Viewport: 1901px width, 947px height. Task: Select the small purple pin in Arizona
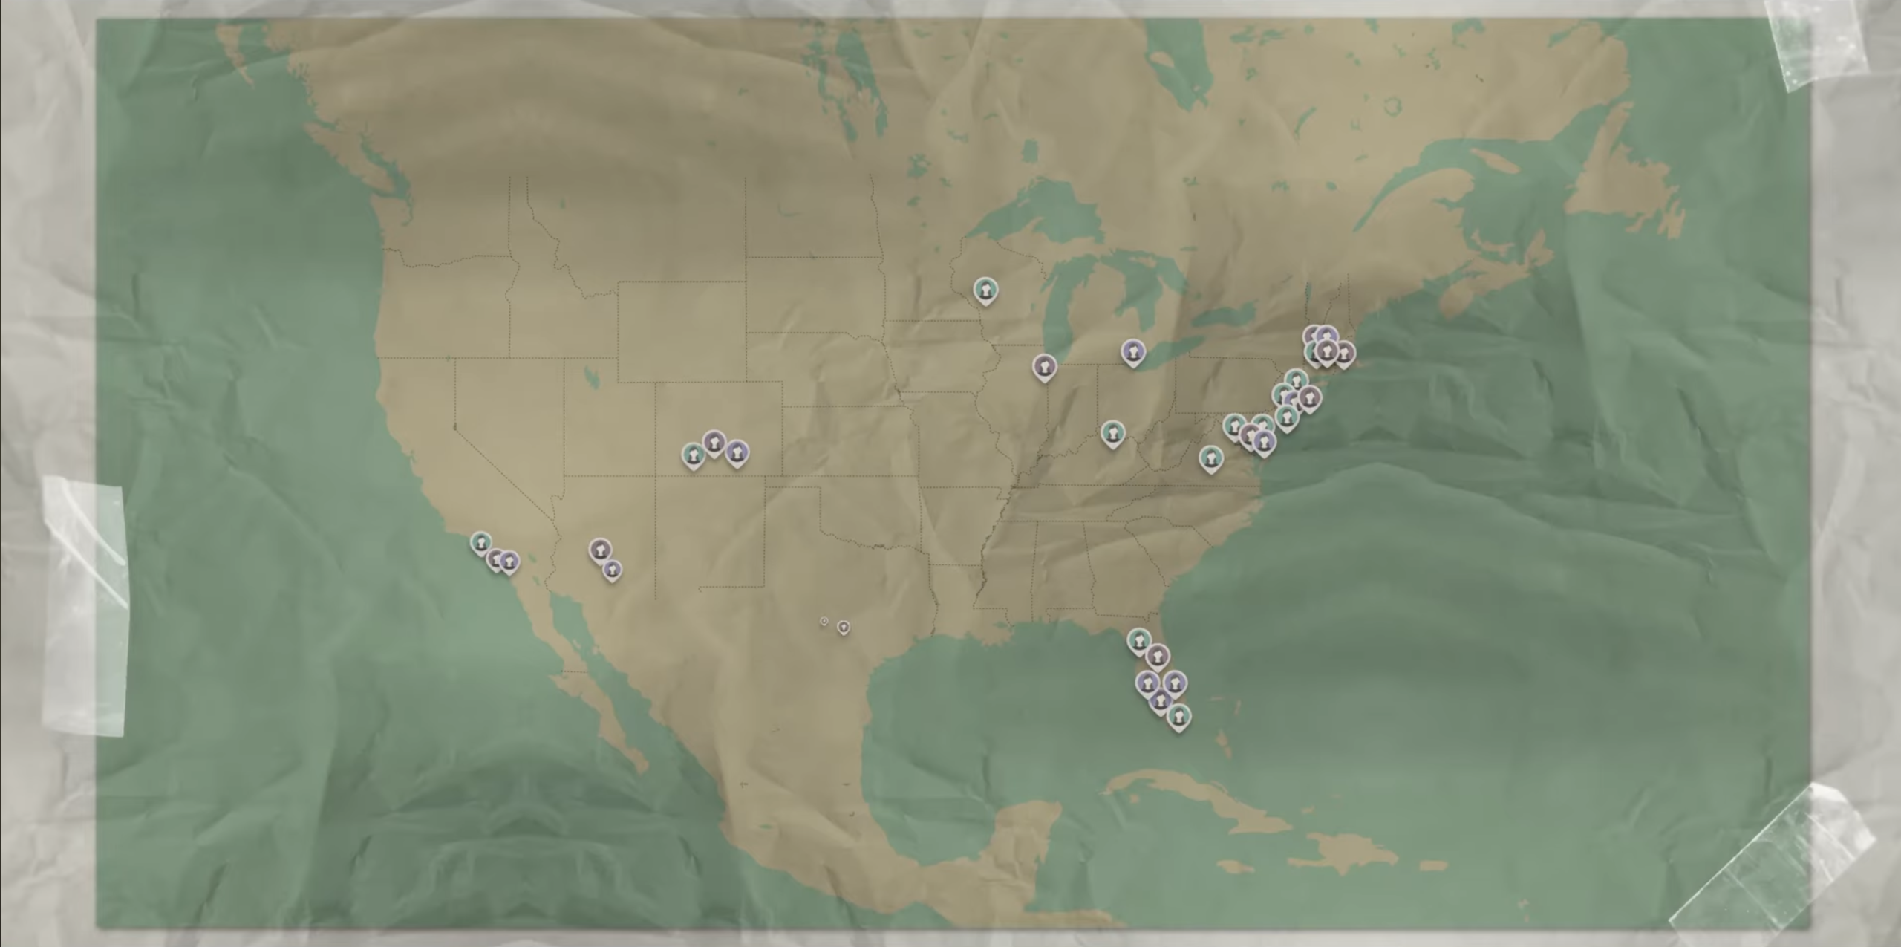pos(612,569)
